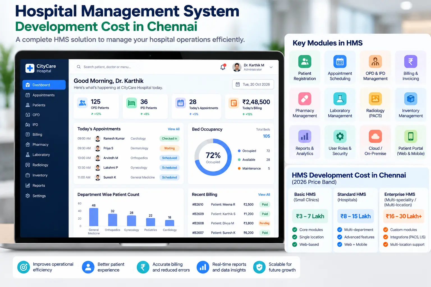The width and height of the screenshot is (431, 287).
Task: Click the ₹3 – 7 Lakh price badge
Action: coord(310,216)
